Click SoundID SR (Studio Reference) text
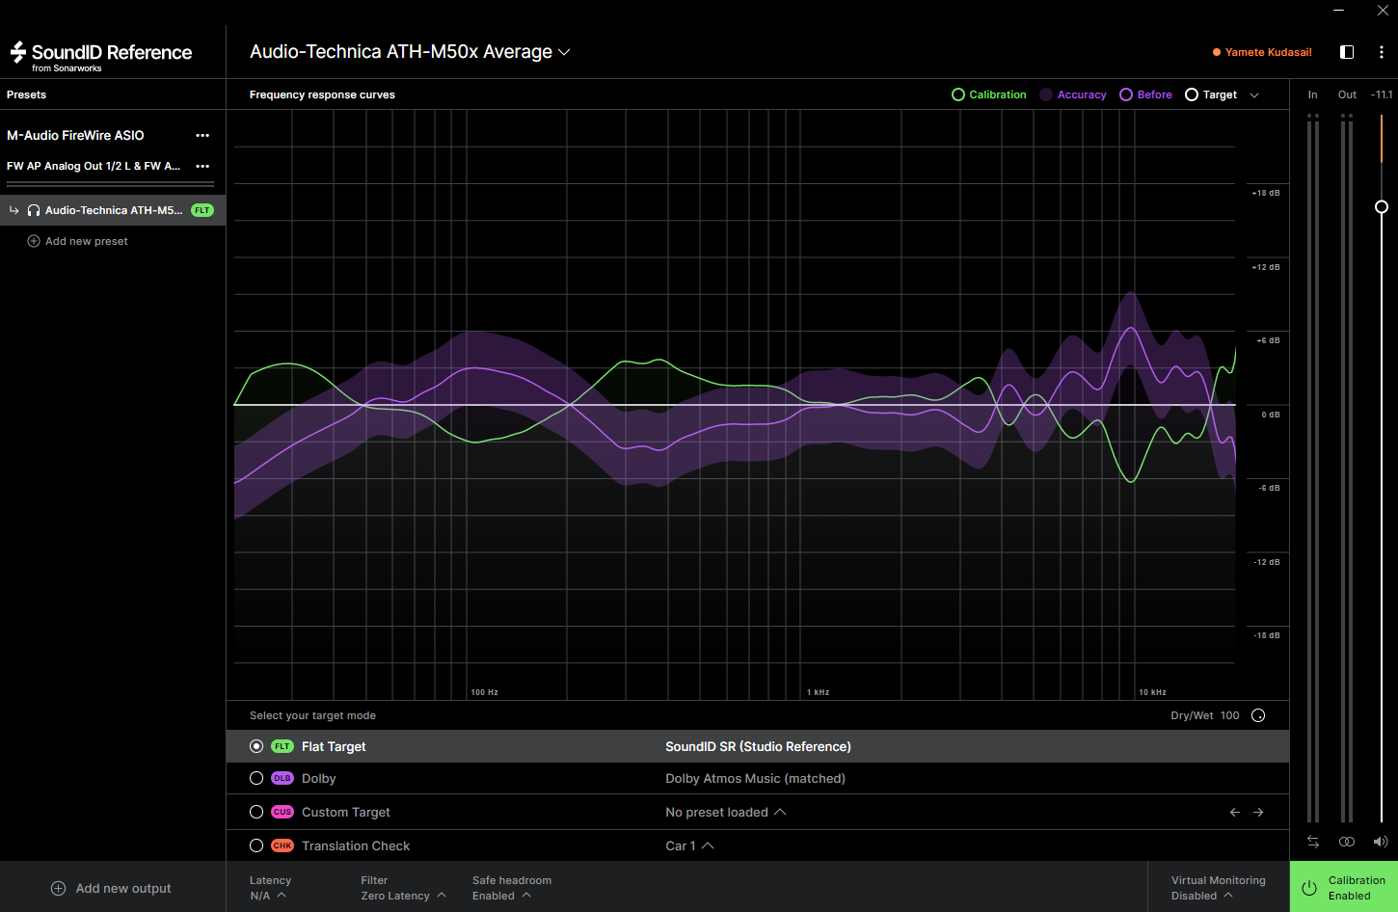 tap(758, 746)
